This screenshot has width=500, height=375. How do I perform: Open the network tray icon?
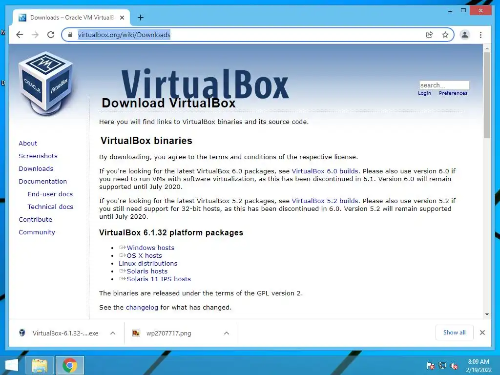pos(442,366)
